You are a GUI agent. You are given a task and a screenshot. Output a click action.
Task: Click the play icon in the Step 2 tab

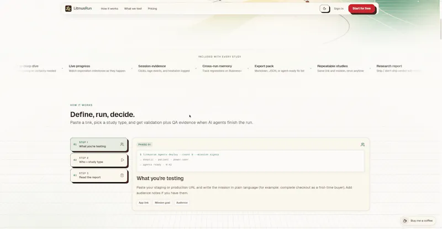[122, 160]
